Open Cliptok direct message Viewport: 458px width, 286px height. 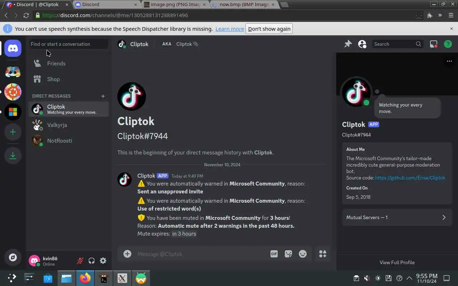click(69, 109)
